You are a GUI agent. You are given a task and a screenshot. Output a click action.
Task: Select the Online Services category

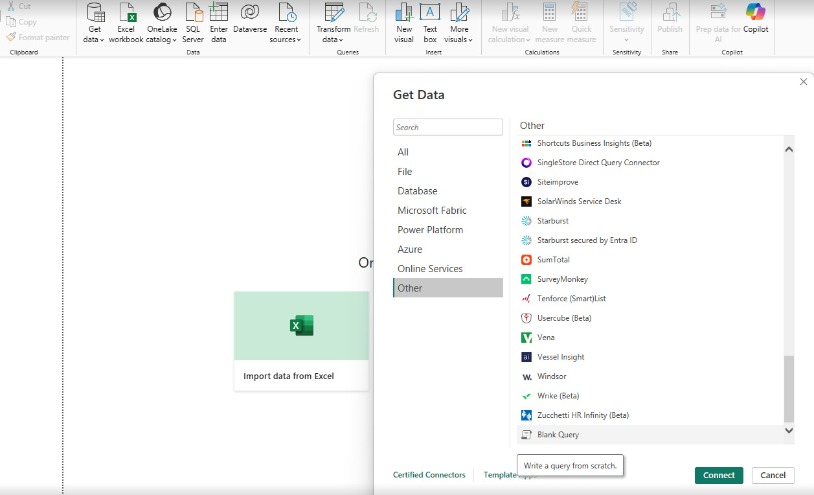[x=448, y=269]
